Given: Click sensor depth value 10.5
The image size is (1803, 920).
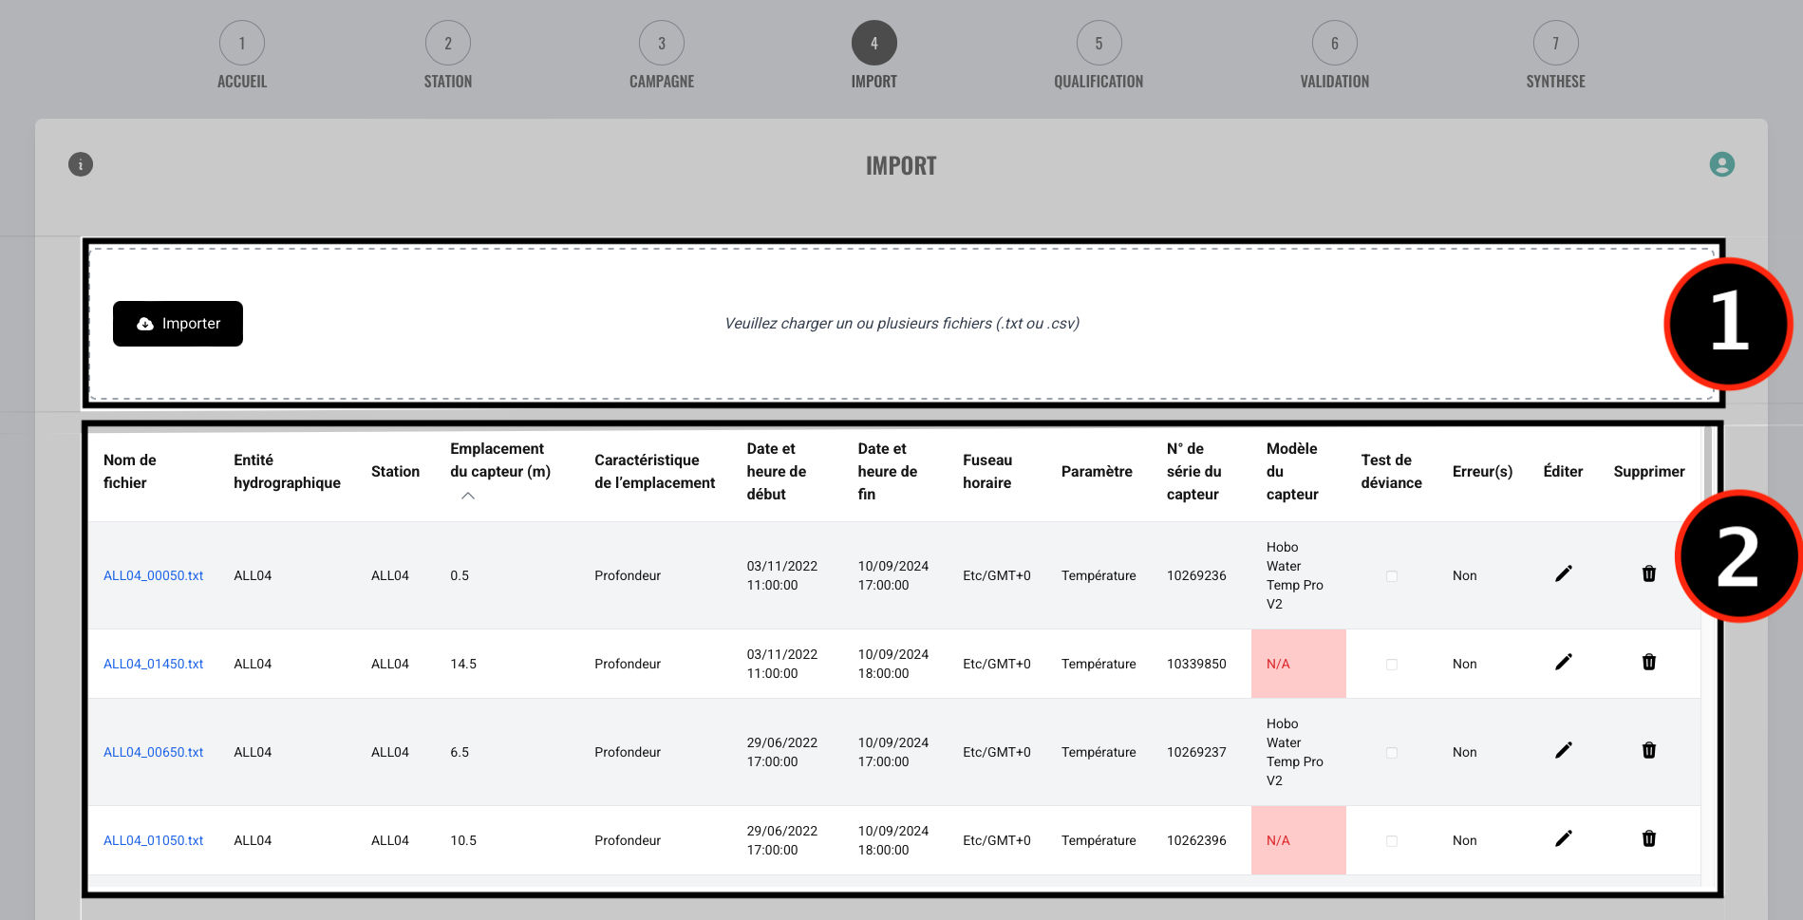Looking at the screenshot, I should pos(463,840).
